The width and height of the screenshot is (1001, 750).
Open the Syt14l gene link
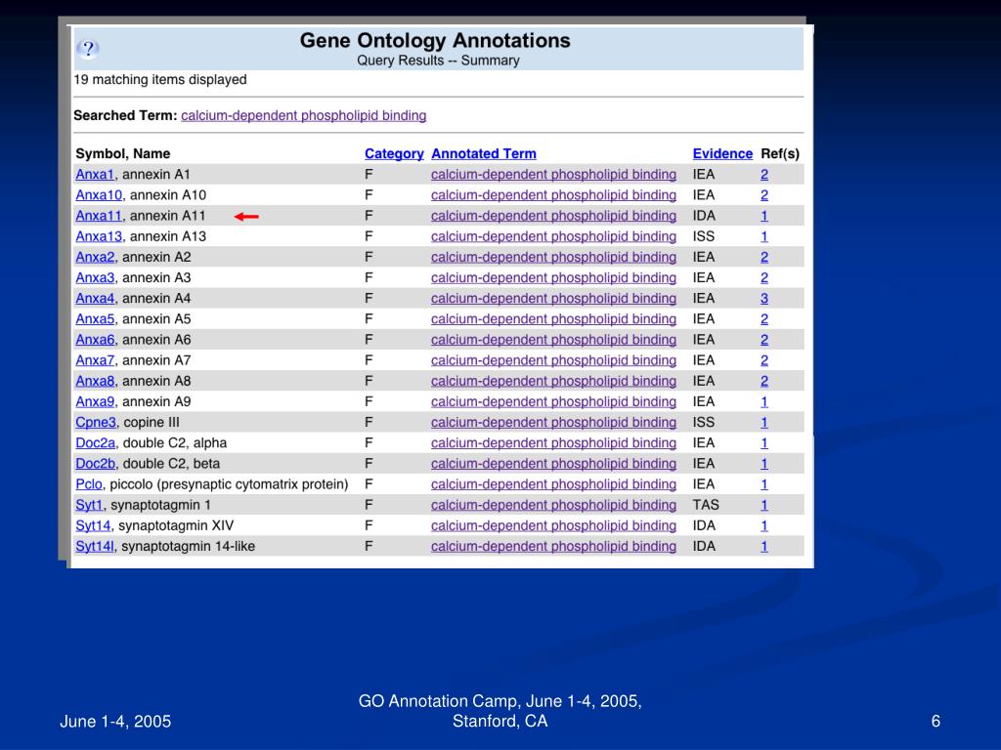click(95, 546)
